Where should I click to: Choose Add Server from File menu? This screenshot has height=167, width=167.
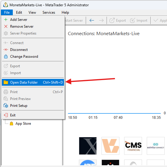(x=33, y=20)
